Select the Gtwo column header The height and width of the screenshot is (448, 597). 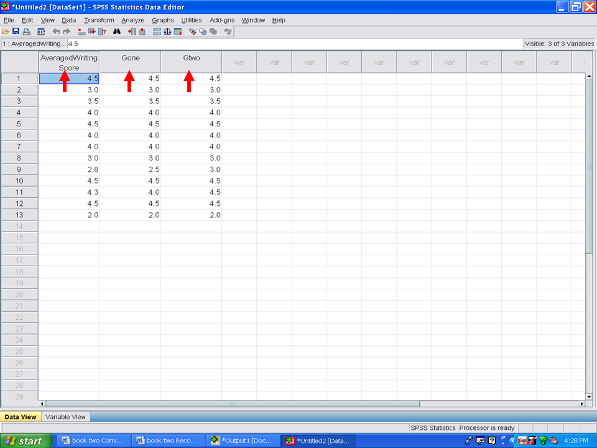191,58
